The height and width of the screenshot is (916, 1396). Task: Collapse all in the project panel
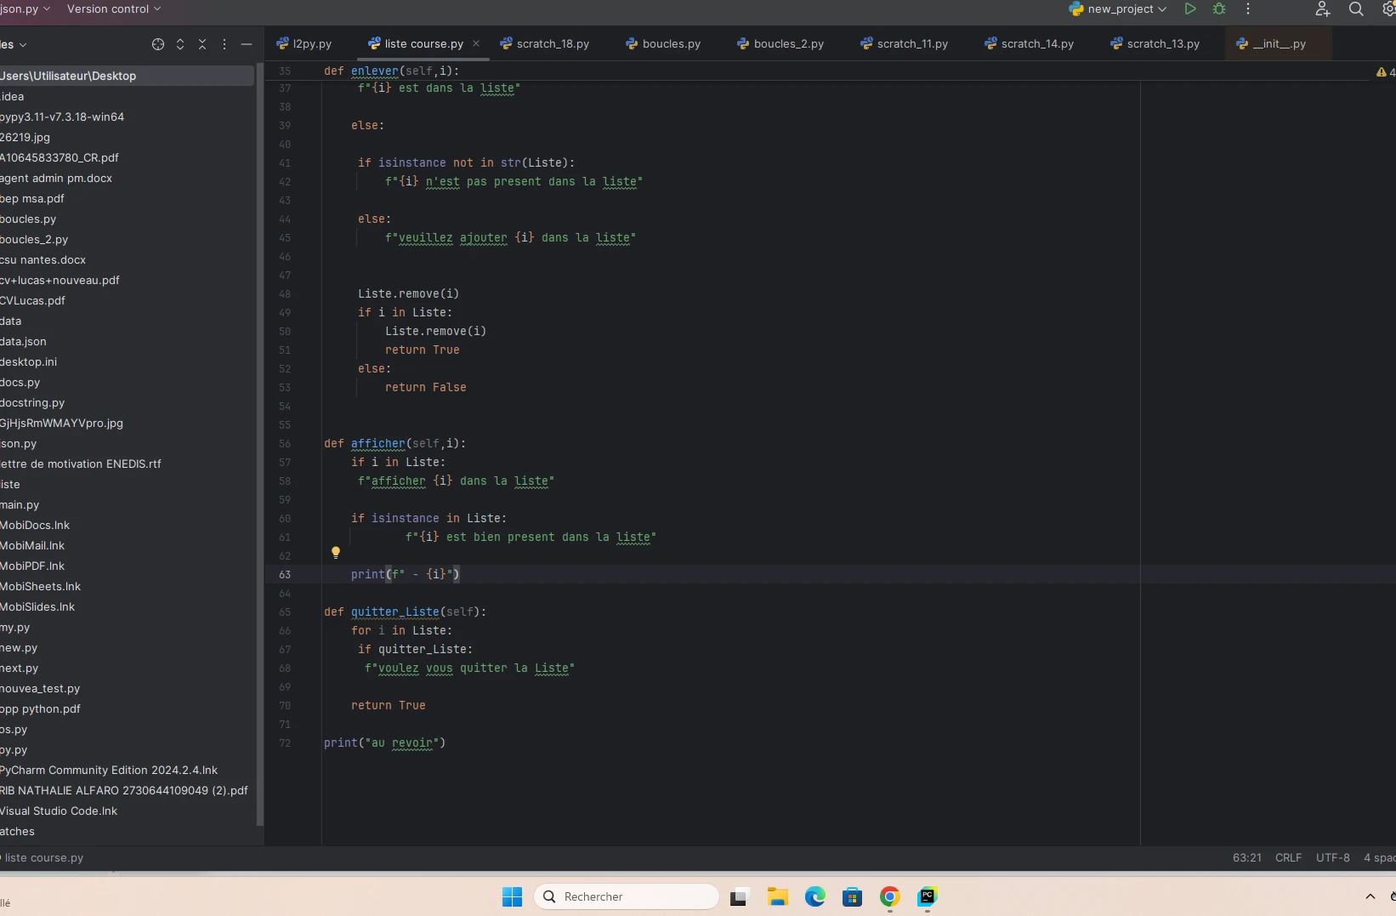point(202,44)
